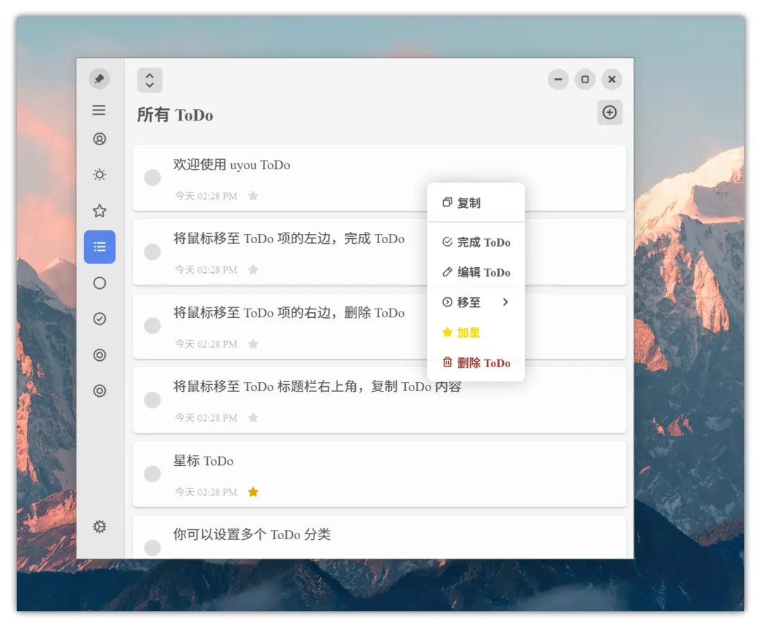Screen dimensions: 761x628
Task: Select the sun (My Day) sidebar icon
Action: [x=99, y=175]
